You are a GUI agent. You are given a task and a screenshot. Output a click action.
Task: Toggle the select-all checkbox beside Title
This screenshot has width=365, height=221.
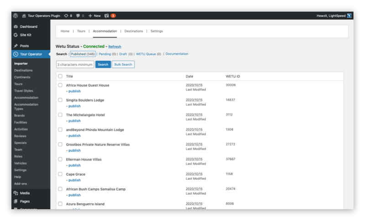click(60, 76)
